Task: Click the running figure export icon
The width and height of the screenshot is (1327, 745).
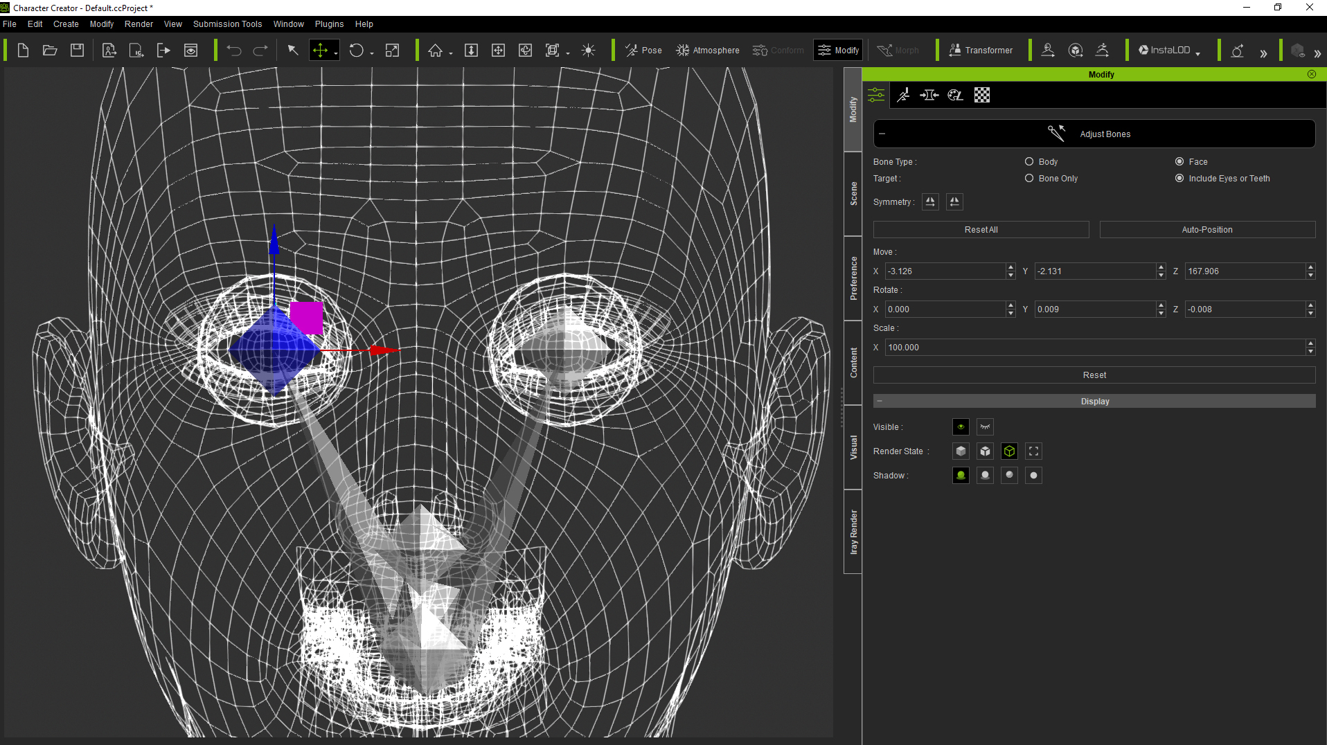Action: (x=1102, y=50)
